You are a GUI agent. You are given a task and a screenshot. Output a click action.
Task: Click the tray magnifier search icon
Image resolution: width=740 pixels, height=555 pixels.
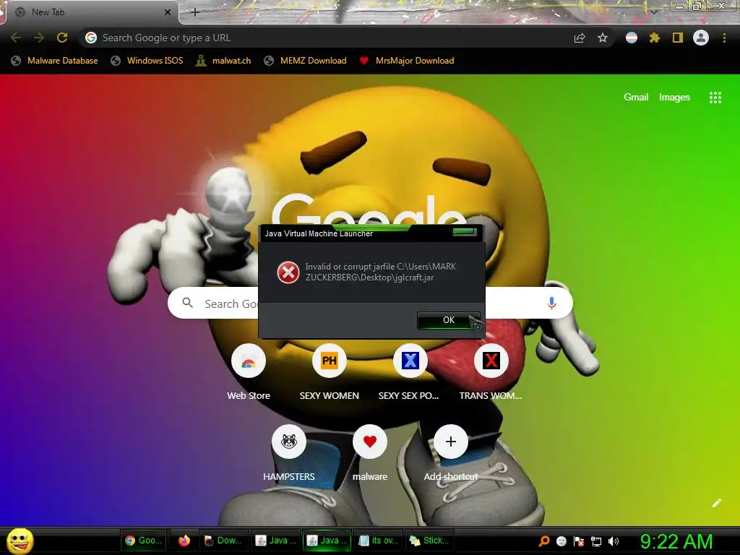point(544,541)
